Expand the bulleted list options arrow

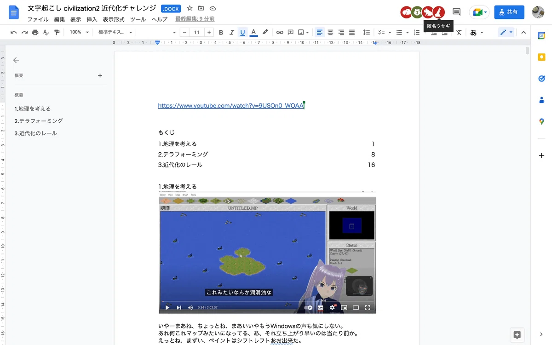(x=407, y=33)
